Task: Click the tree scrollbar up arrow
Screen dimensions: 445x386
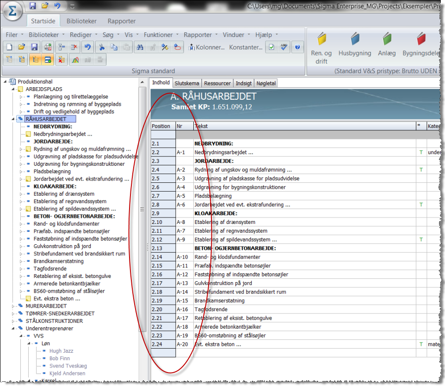Action: click(142, 82)
